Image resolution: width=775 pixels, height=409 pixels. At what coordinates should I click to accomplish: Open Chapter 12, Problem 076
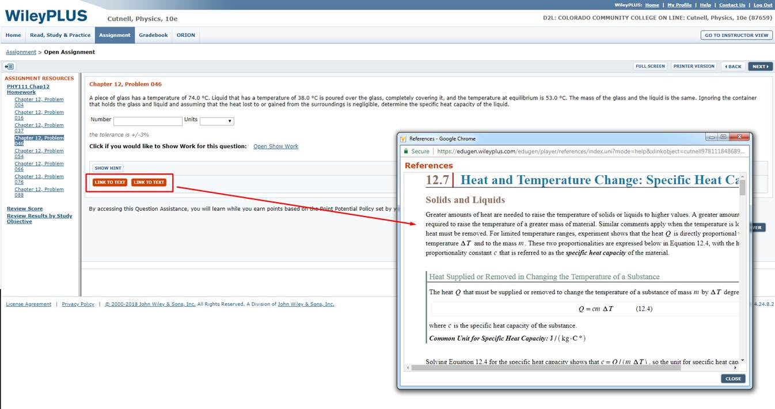tap(39, 179)
